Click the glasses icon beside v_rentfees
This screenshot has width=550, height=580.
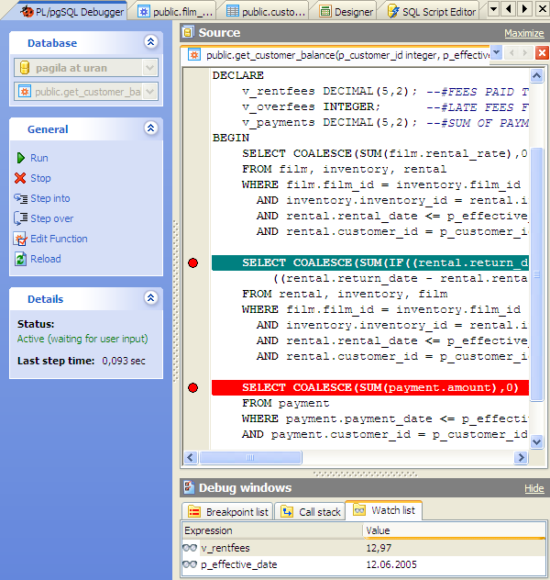tap(190, 548)
